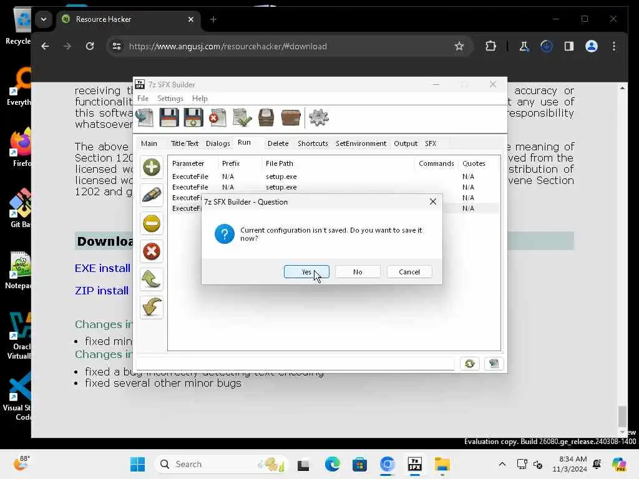639x479 pixels.
Task: Click the green move-up arrow icon
Action: coord(152,279)
